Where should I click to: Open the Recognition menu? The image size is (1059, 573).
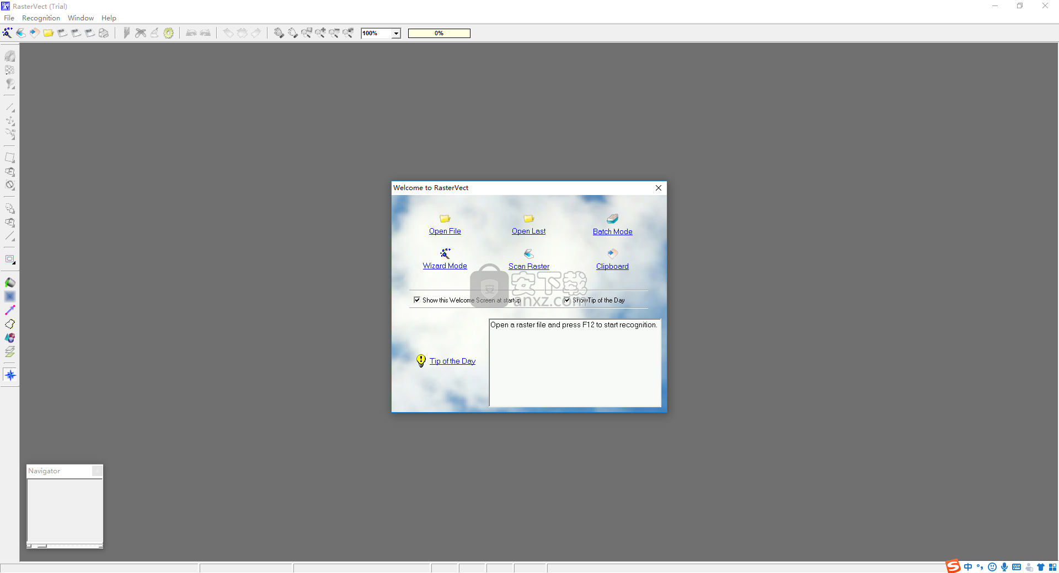pos(41,18)
